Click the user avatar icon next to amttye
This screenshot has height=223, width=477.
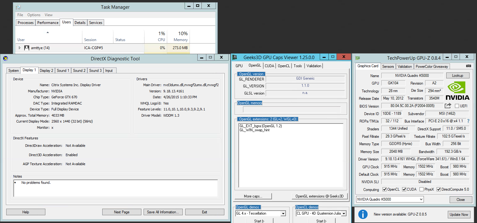coord(27,48)
